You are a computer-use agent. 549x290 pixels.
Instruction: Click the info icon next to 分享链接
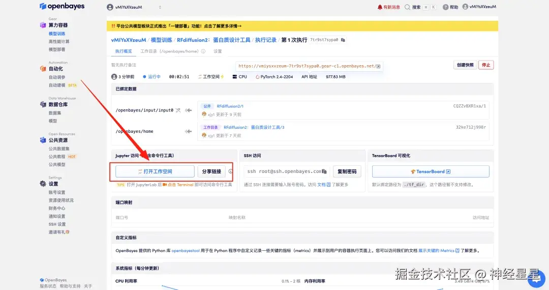[230, 171]
